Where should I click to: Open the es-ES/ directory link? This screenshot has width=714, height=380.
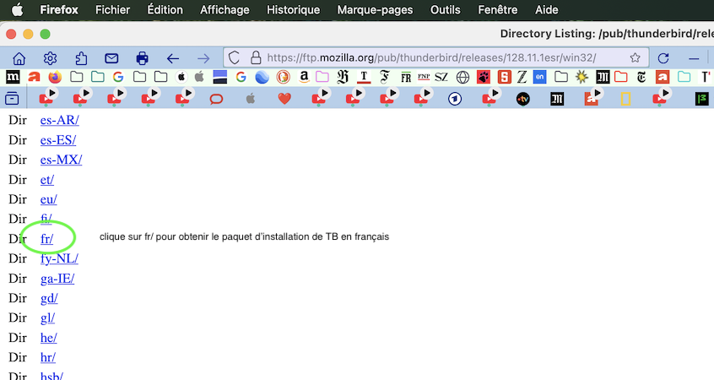pyautogui.click(x=58, y=140)
